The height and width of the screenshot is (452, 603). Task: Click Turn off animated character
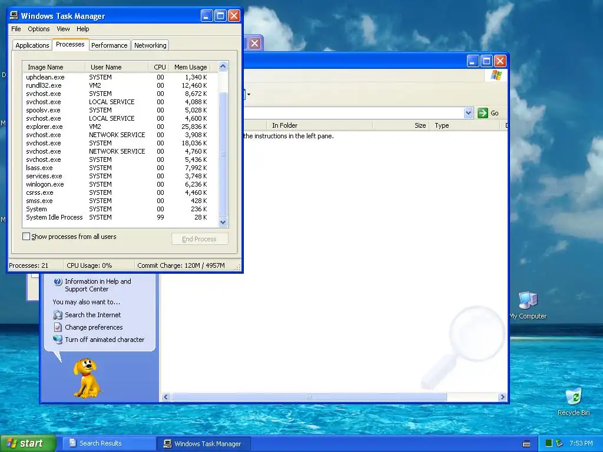pyautogui.click(x=105, y=340)
